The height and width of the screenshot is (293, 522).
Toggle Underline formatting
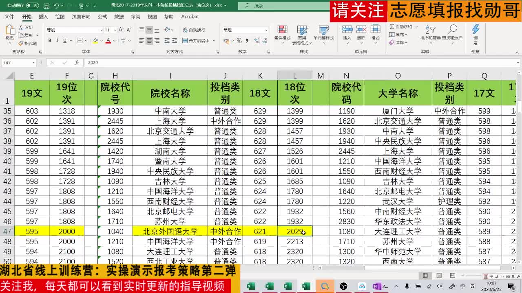(x=64, y=41)
